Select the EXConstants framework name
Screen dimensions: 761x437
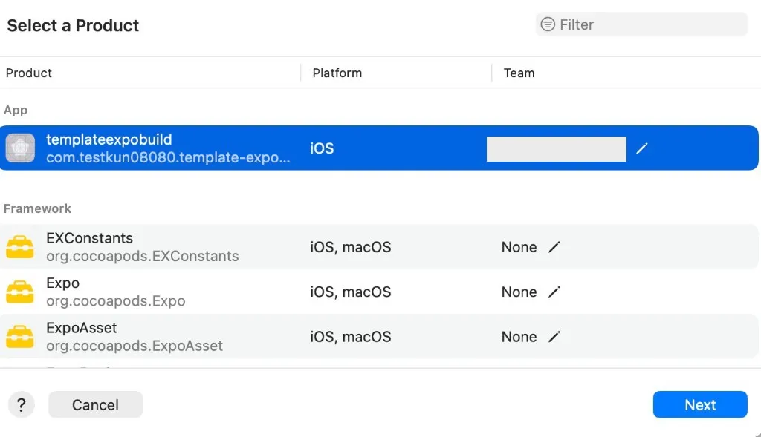pos(89,238)
